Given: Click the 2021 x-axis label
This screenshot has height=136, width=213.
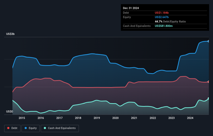Looking at the screenshot, I should coord(134,118).
